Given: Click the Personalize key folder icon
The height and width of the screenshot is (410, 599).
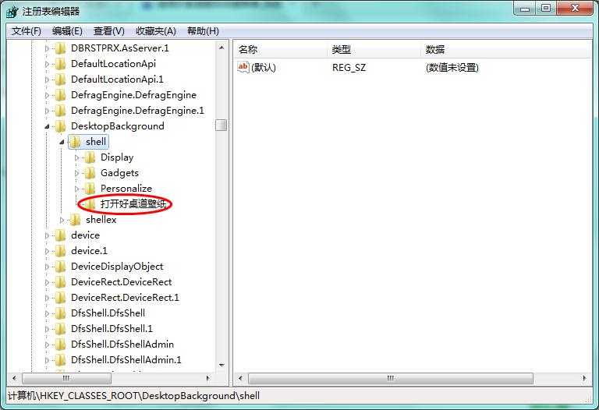Looking at the screenshot, I should pyautogui.click(x=90, y=188).
